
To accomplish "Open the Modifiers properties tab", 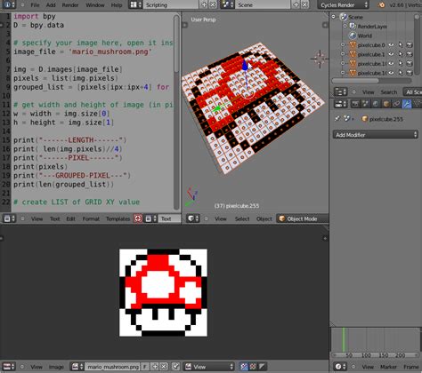I will pos(407,104).
